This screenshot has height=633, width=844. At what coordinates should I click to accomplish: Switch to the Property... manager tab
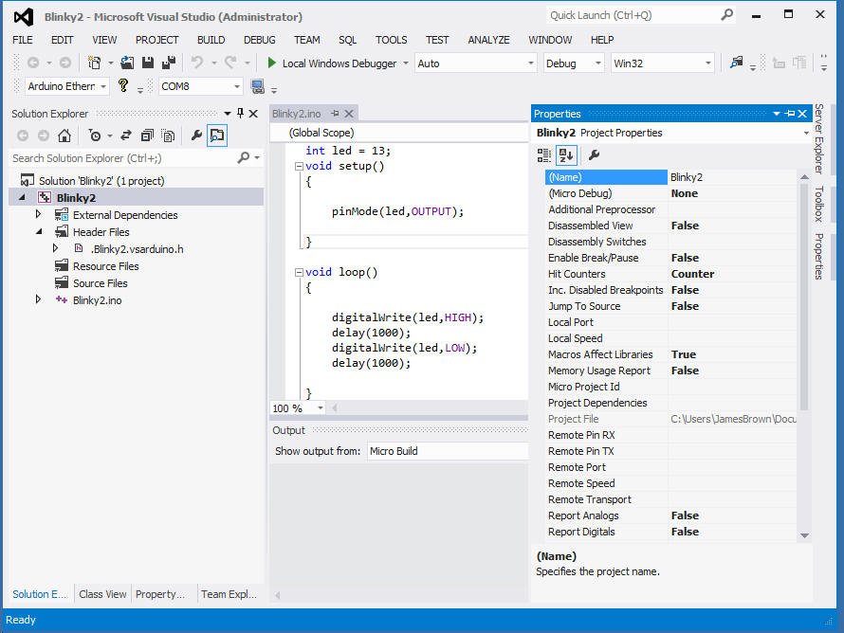pyautogui.click(x=160, y=594)
